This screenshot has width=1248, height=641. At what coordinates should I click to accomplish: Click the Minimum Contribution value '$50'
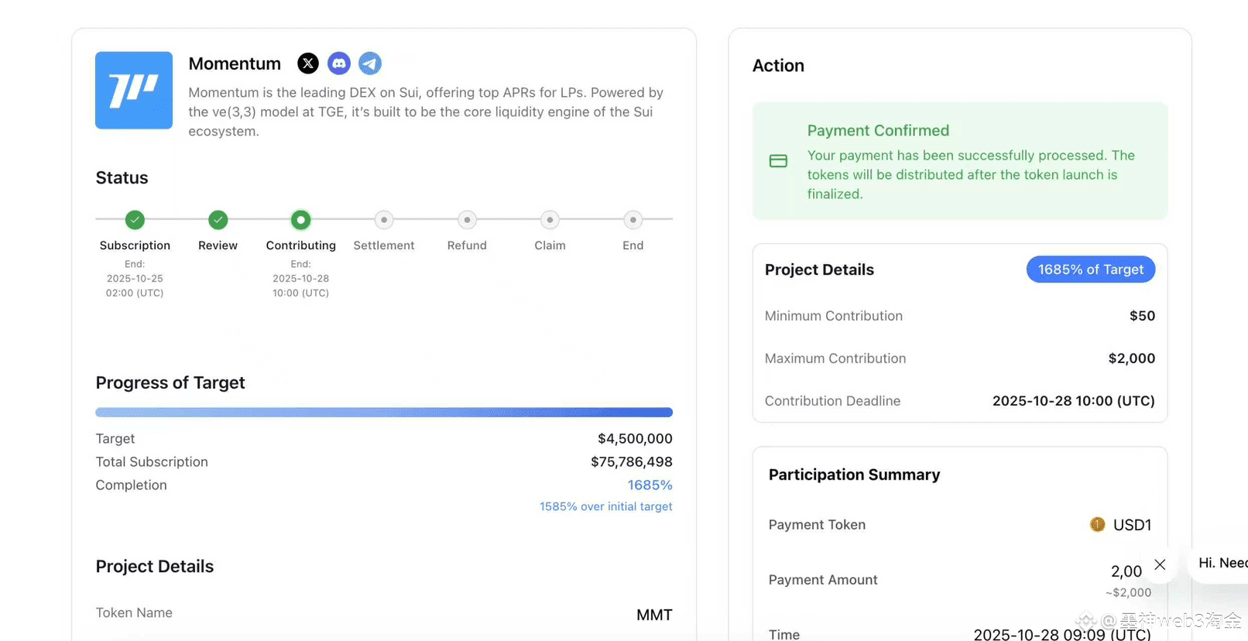[1142, 316]
